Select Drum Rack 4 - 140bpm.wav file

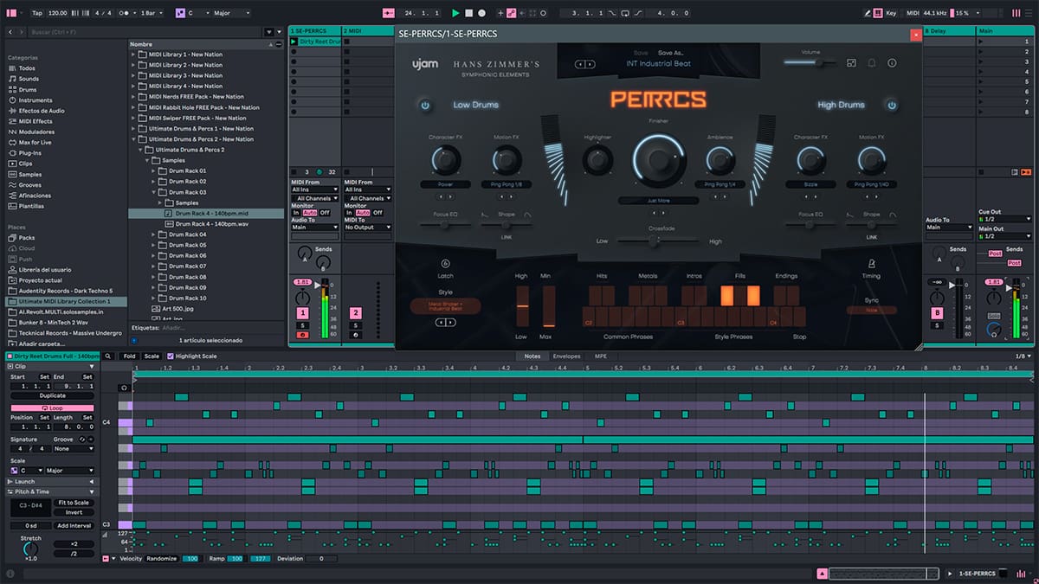point(206,223)
